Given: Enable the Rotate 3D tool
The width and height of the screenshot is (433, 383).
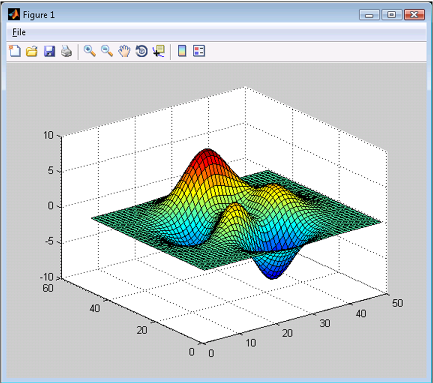Looking at the screenshot, I should click(x=142, y=51).
